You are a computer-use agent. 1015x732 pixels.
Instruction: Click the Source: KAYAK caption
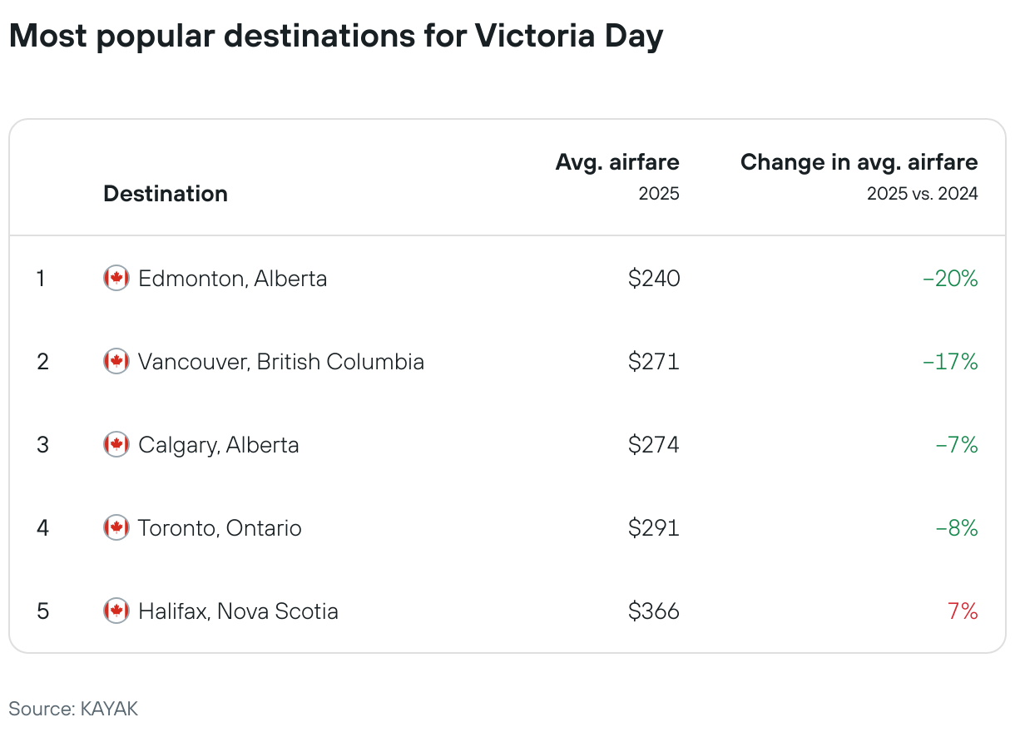[x=73, y=709]
